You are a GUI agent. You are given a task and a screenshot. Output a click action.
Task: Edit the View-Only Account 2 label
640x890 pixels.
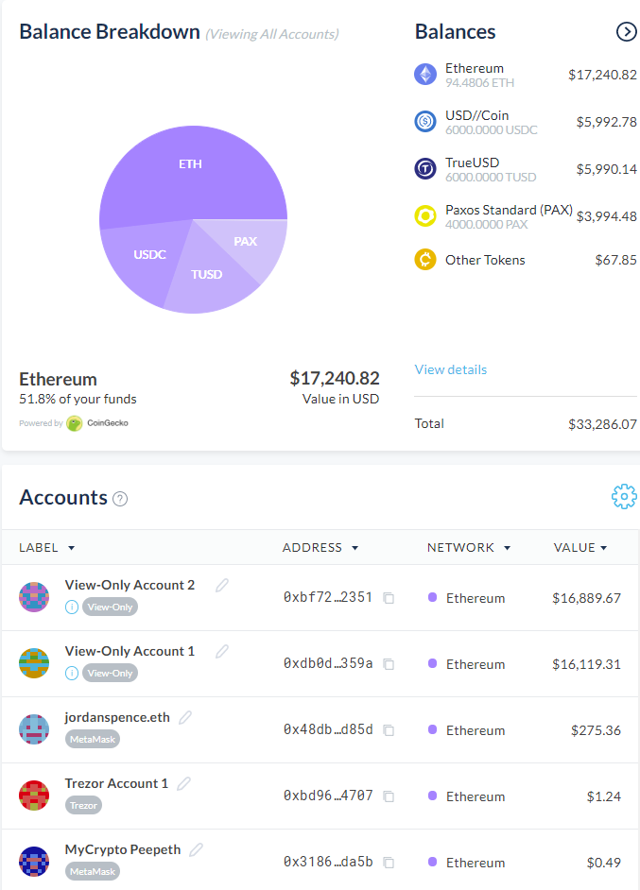(x=222, y=585)
